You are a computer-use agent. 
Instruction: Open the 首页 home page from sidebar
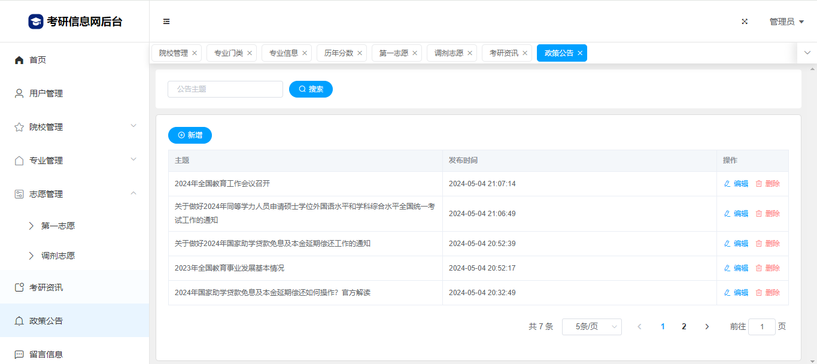pyautogui.click(x=38, y=60)
